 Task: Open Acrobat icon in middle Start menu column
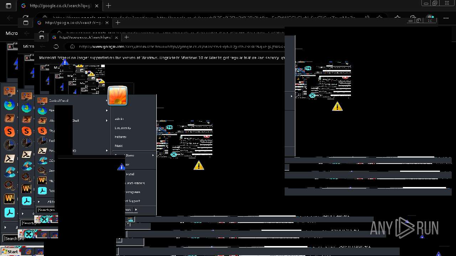coord(27,201)
